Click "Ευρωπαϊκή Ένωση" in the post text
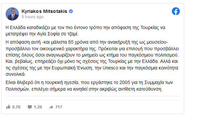This screenshot has height=127, width=199. pos(72,68)
